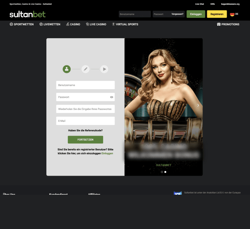Click the Sportwetten soccer ball icon
250x229 pixels.
click(11, 24)
